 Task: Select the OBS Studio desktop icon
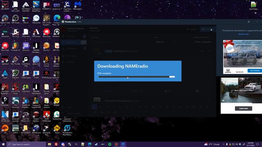(16, 19)
